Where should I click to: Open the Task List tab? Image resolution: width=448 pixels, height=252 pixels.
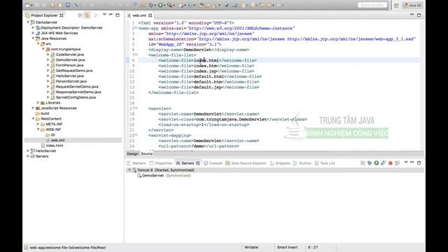coord(325,163)
